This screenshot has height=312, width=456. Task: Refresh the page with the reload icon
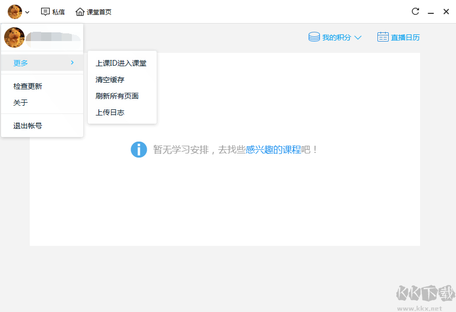tap(414, 11)
